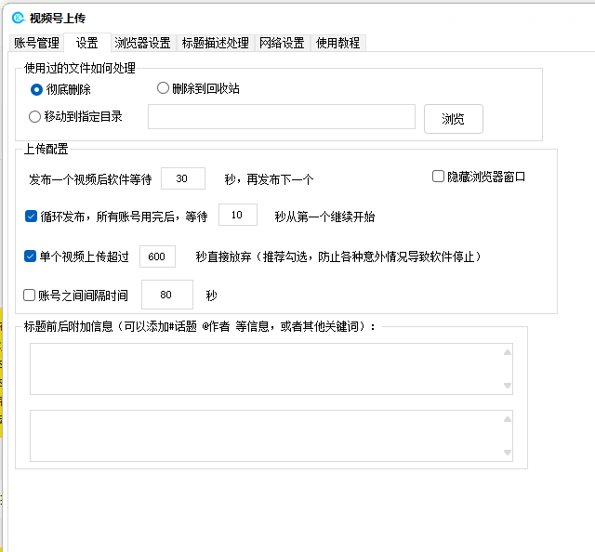Open the 浏览器设置 tab
The height and width of the screenshot is (552, 595).
pyautogui.click(x=142, y=43)
